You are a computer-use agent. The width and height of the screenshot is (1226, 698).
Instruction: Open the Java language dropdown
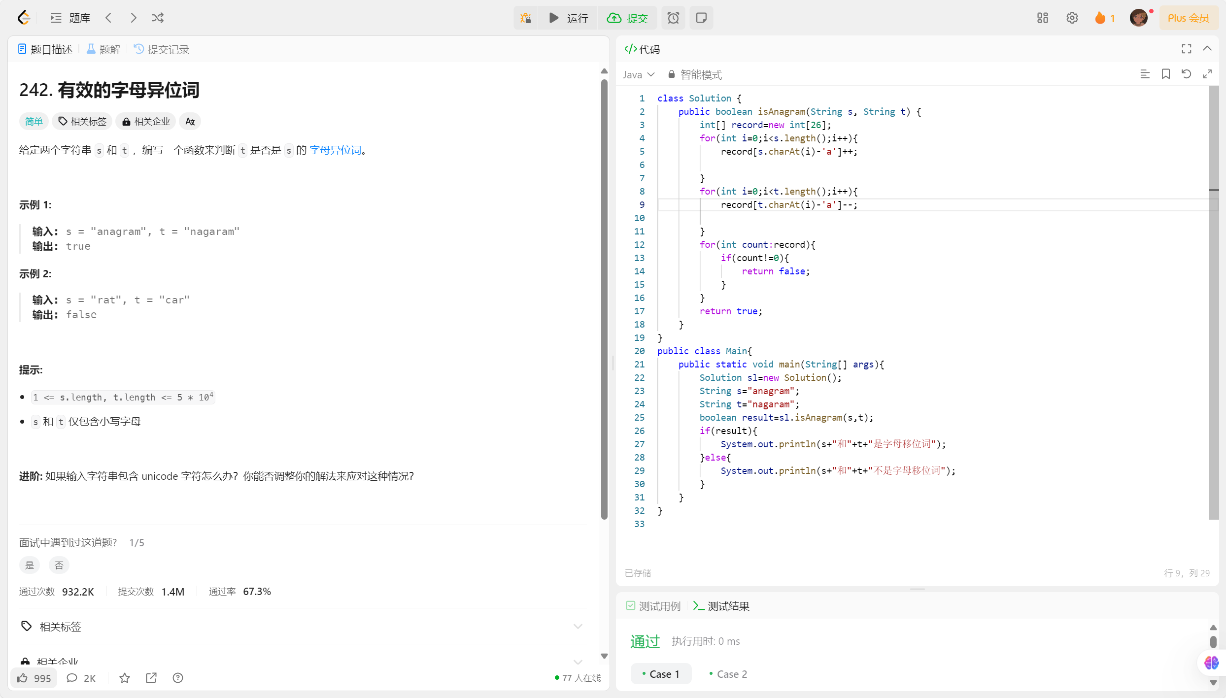tap(638, 75)
